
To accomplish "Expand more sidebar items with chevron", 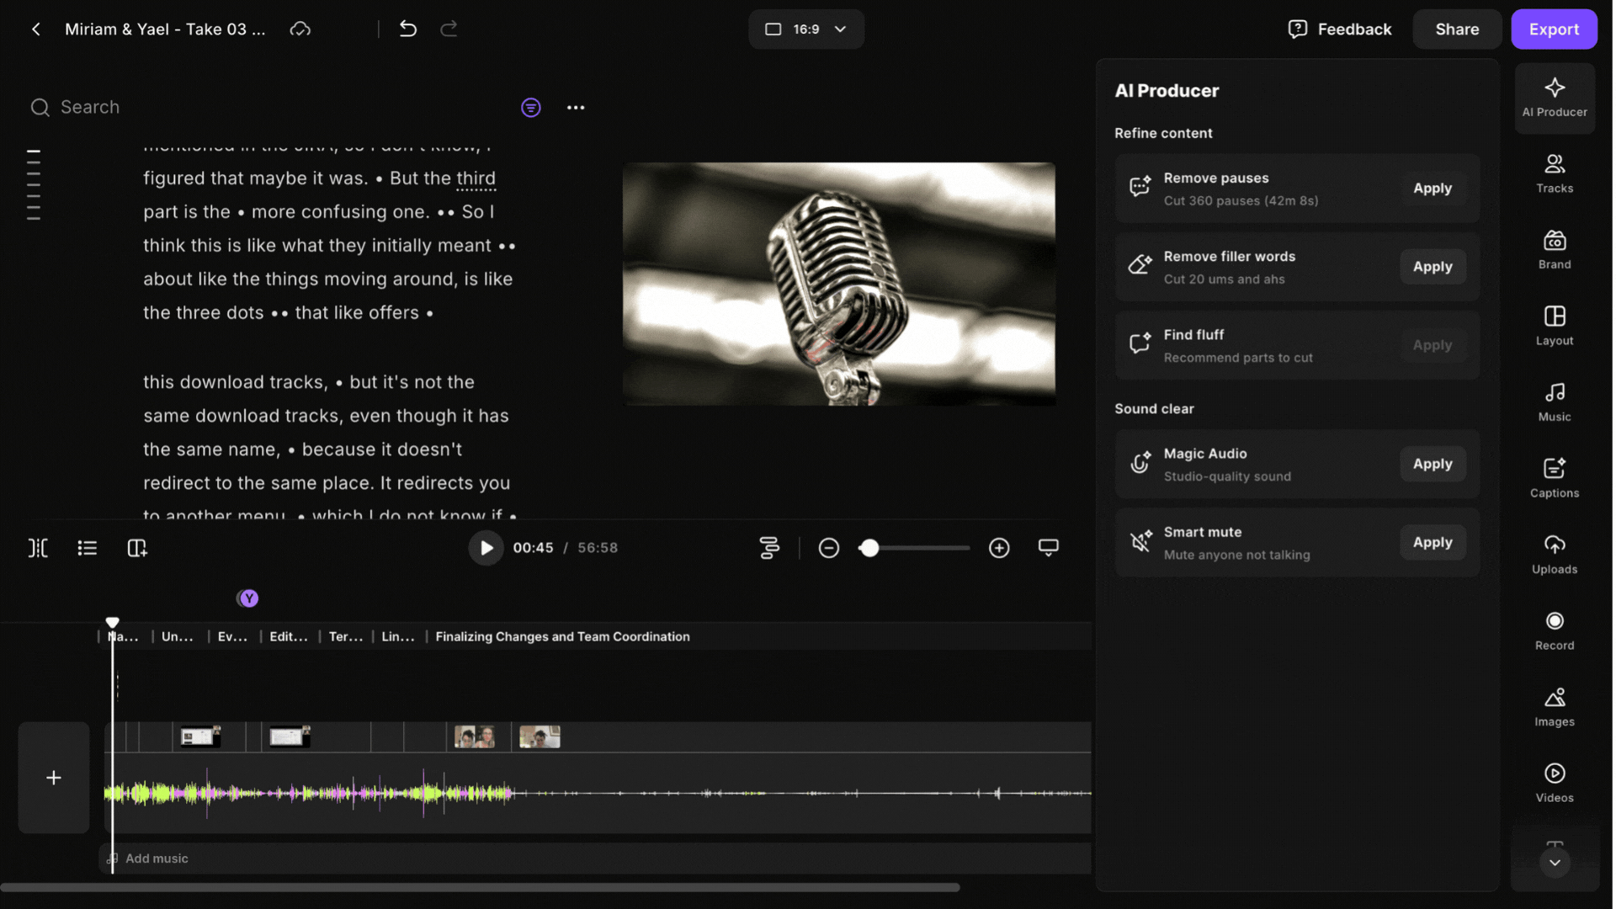I will tap(1555, 863).
